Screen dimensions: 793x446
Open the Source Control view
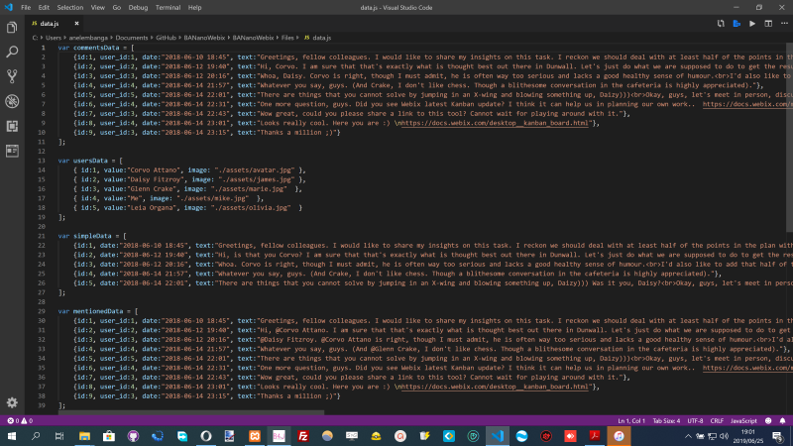[x=12, y=75]
